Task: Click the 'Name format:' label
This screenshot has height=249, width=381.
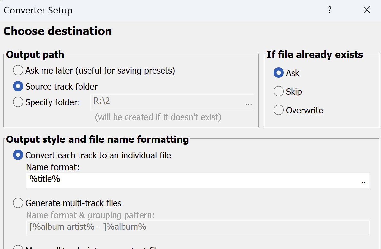Action: 52,167
